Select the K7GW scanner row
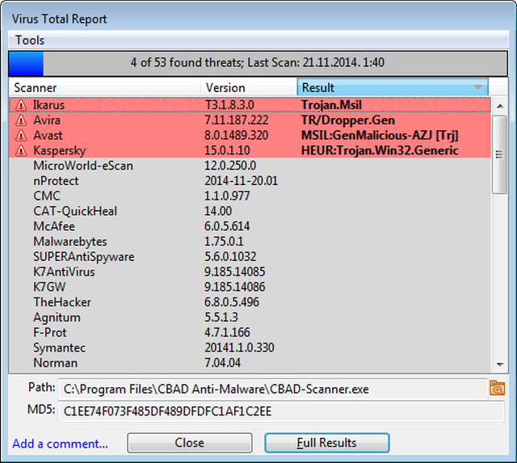This screenshot has height=463, width=517. click(x=250, y=287)
